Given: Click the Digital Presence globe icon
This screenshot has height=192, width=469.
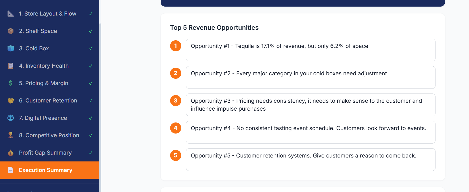Looking at the screenshot, I should (x=11, y=118).
